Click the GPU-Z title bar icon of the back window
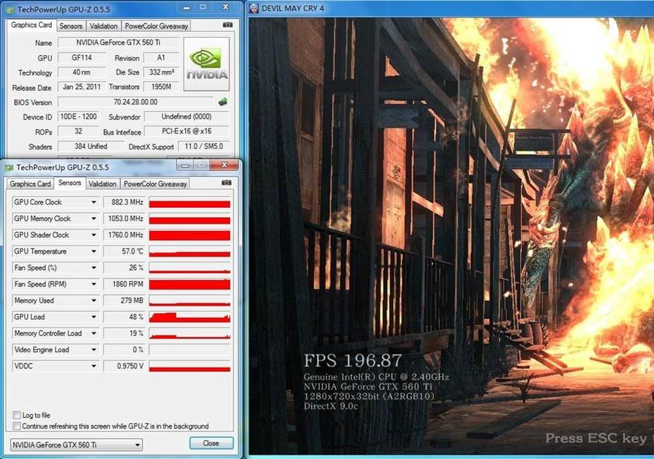The image size is (654, 459). 10,9
